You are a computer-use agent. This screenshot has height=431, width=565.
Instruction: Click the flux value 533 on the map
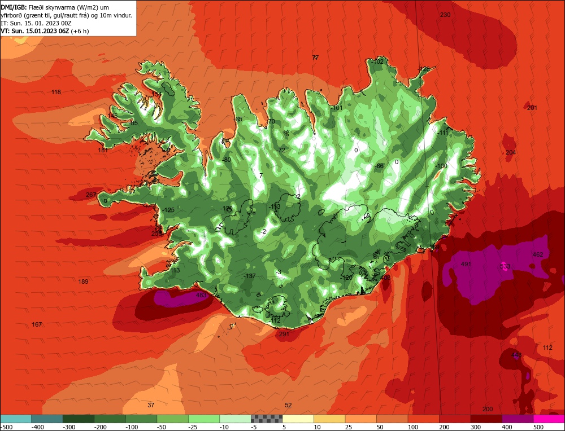pos(505,267)
